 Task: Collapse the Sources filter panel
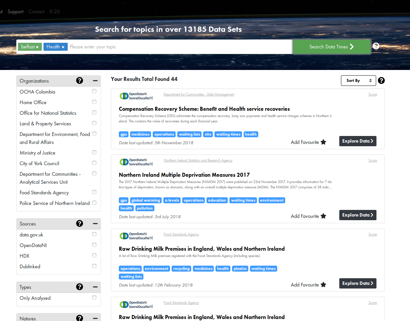click(95, 224)
